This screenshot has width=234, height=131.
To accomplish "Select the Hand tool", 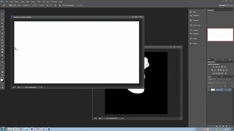I will click(2, 72).
